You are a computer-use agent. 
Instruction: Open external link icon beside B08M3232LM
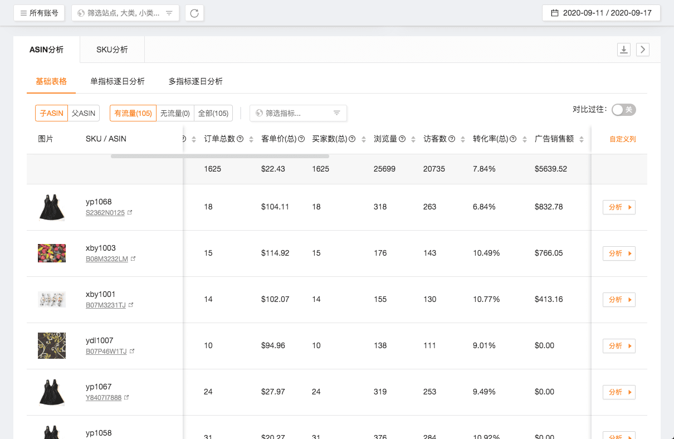pos(133,259)
